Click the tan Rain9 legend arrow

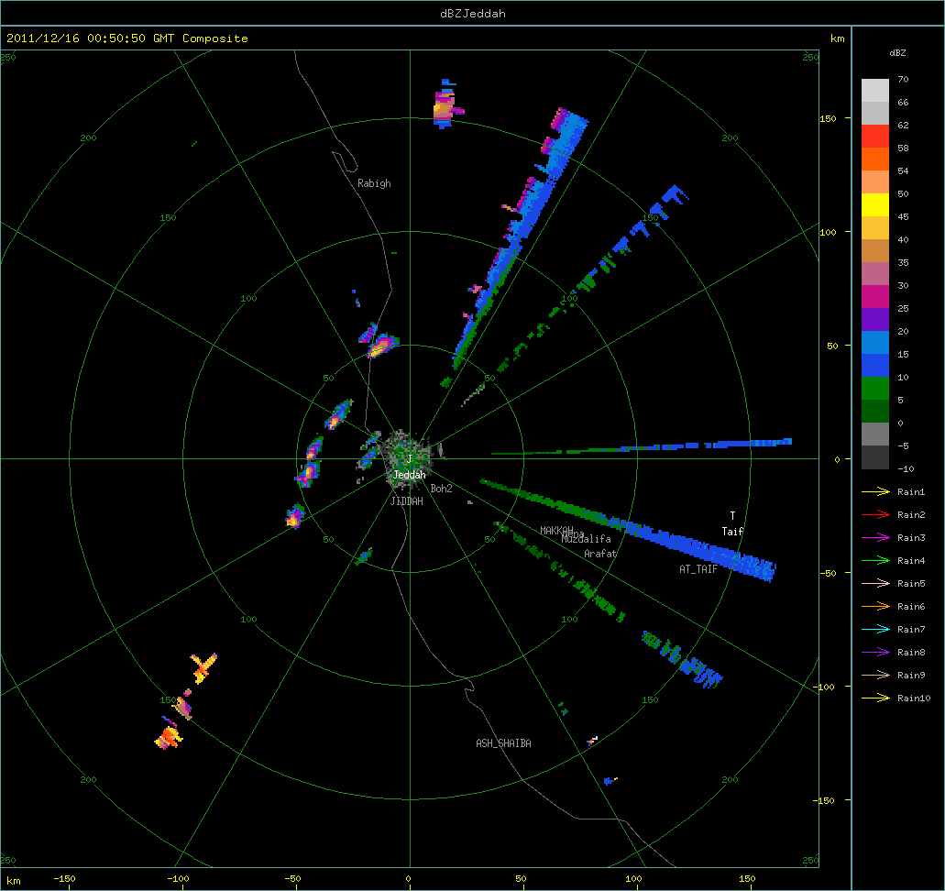point(875,676)
